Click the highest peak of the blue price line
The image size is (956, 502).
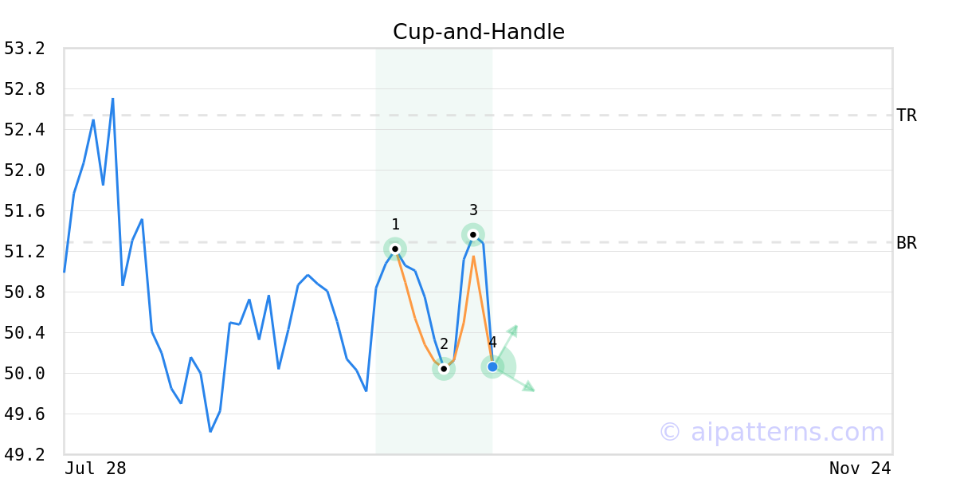(x=112, y=99)
